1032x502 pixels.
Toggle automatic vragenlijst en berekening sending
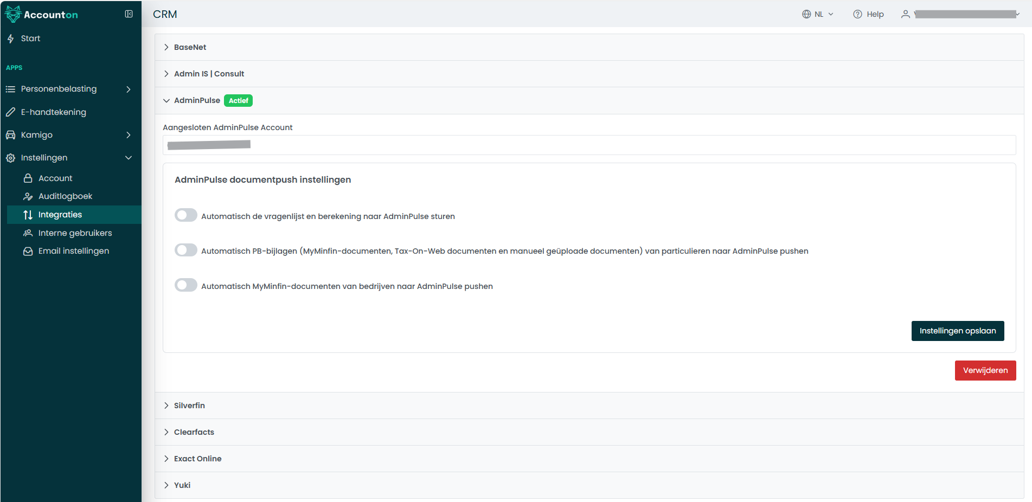click(x=186, y=215)
